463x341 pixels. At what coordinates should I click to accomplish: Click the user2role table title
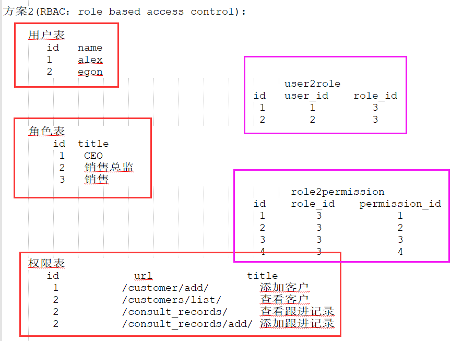click(312, 84)
